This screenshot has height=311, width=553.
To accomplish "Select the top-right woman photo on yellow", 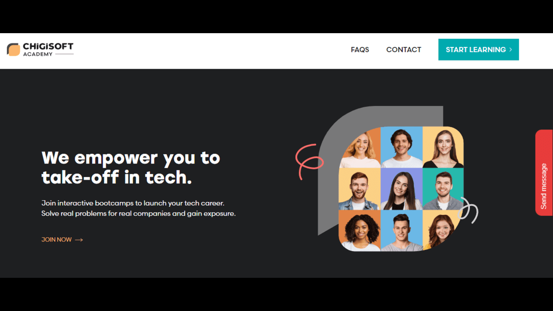I will click(x=443, y=147).
